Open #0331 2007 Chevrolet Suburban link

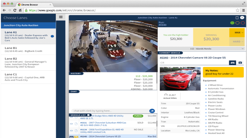click(x=103, y=124)
